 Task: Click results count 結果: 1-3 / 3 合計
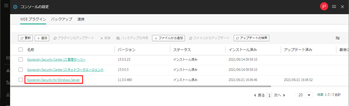[x=329, y=95]
